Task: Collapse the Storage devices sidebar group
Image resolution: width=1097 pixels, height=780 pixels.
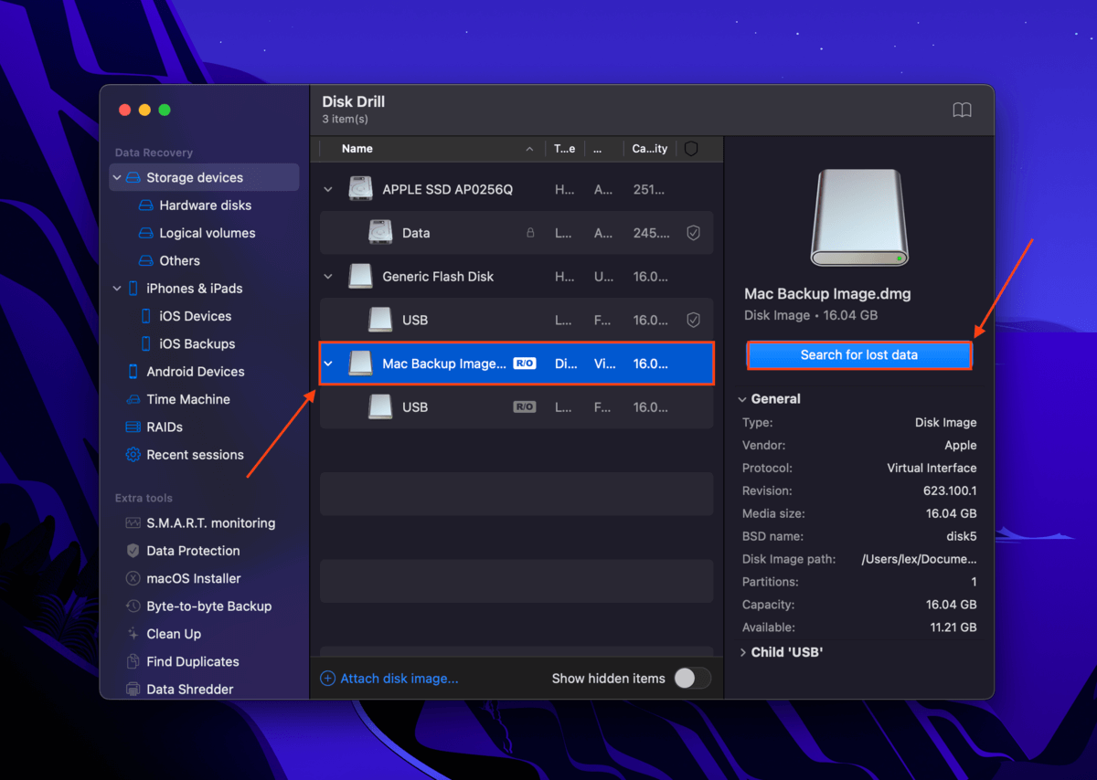Action: pos(117,177)
